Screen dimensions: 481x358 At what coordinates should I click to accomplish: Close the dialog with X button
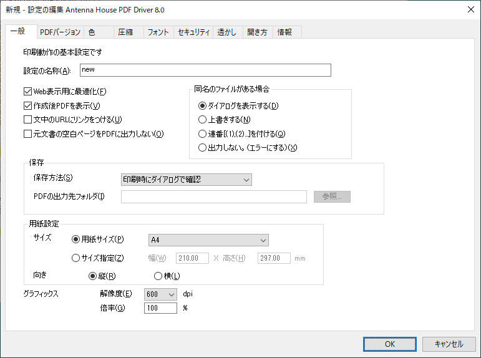click(471, 9)
